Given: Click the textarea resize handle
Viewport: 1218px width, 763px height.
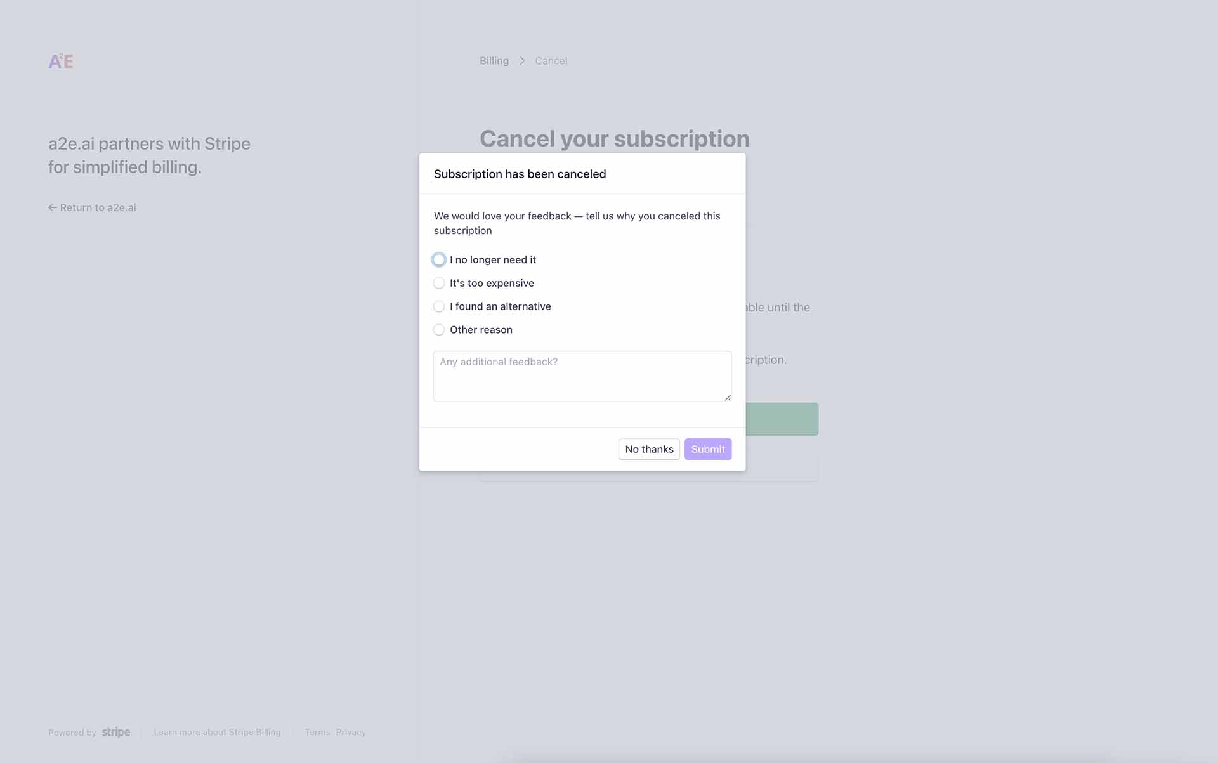Looking at the screenshot, I should point(727,397).
